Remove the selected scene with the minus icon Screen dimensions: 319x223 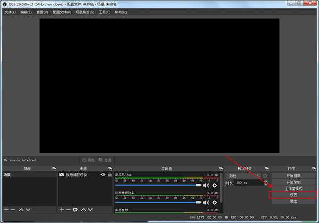[13, 210]
